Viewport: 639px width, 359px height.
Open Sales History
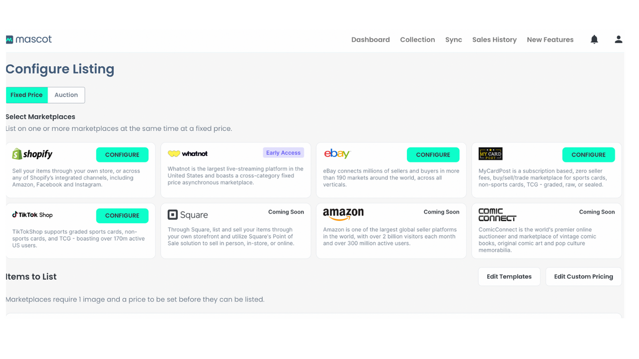tap(494, 40)
